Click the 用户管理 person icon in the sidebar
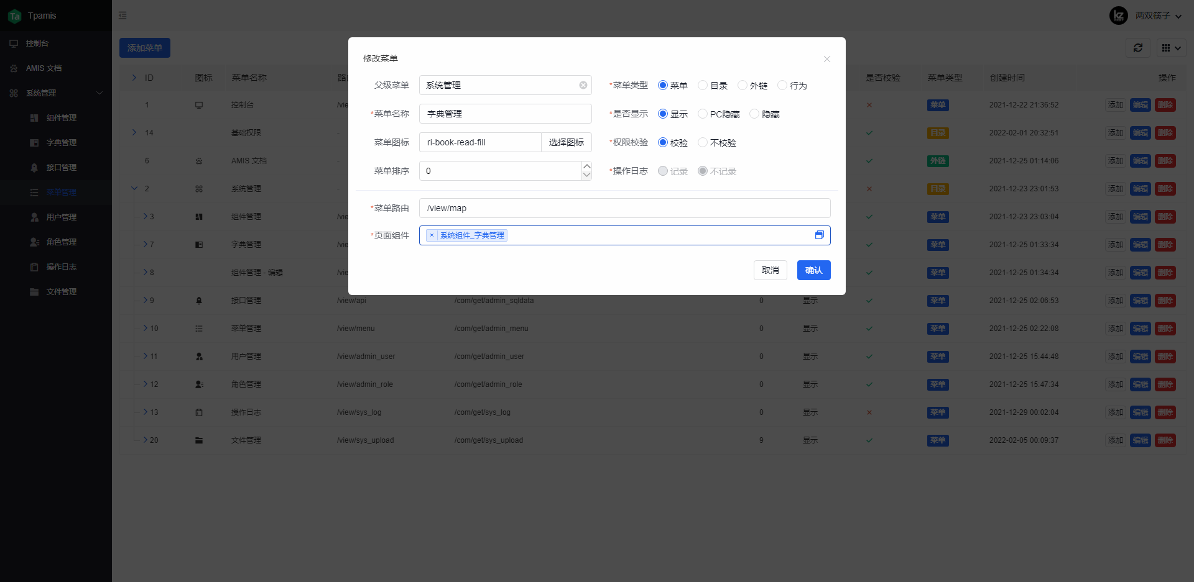Image resolution: width=1194 pixels, height=582 pixels. tap(34, 217)
